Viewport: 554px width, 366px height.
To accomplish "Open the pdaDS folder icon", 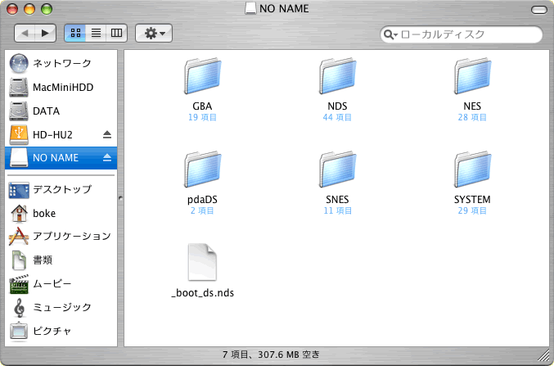I will (202, 169).
